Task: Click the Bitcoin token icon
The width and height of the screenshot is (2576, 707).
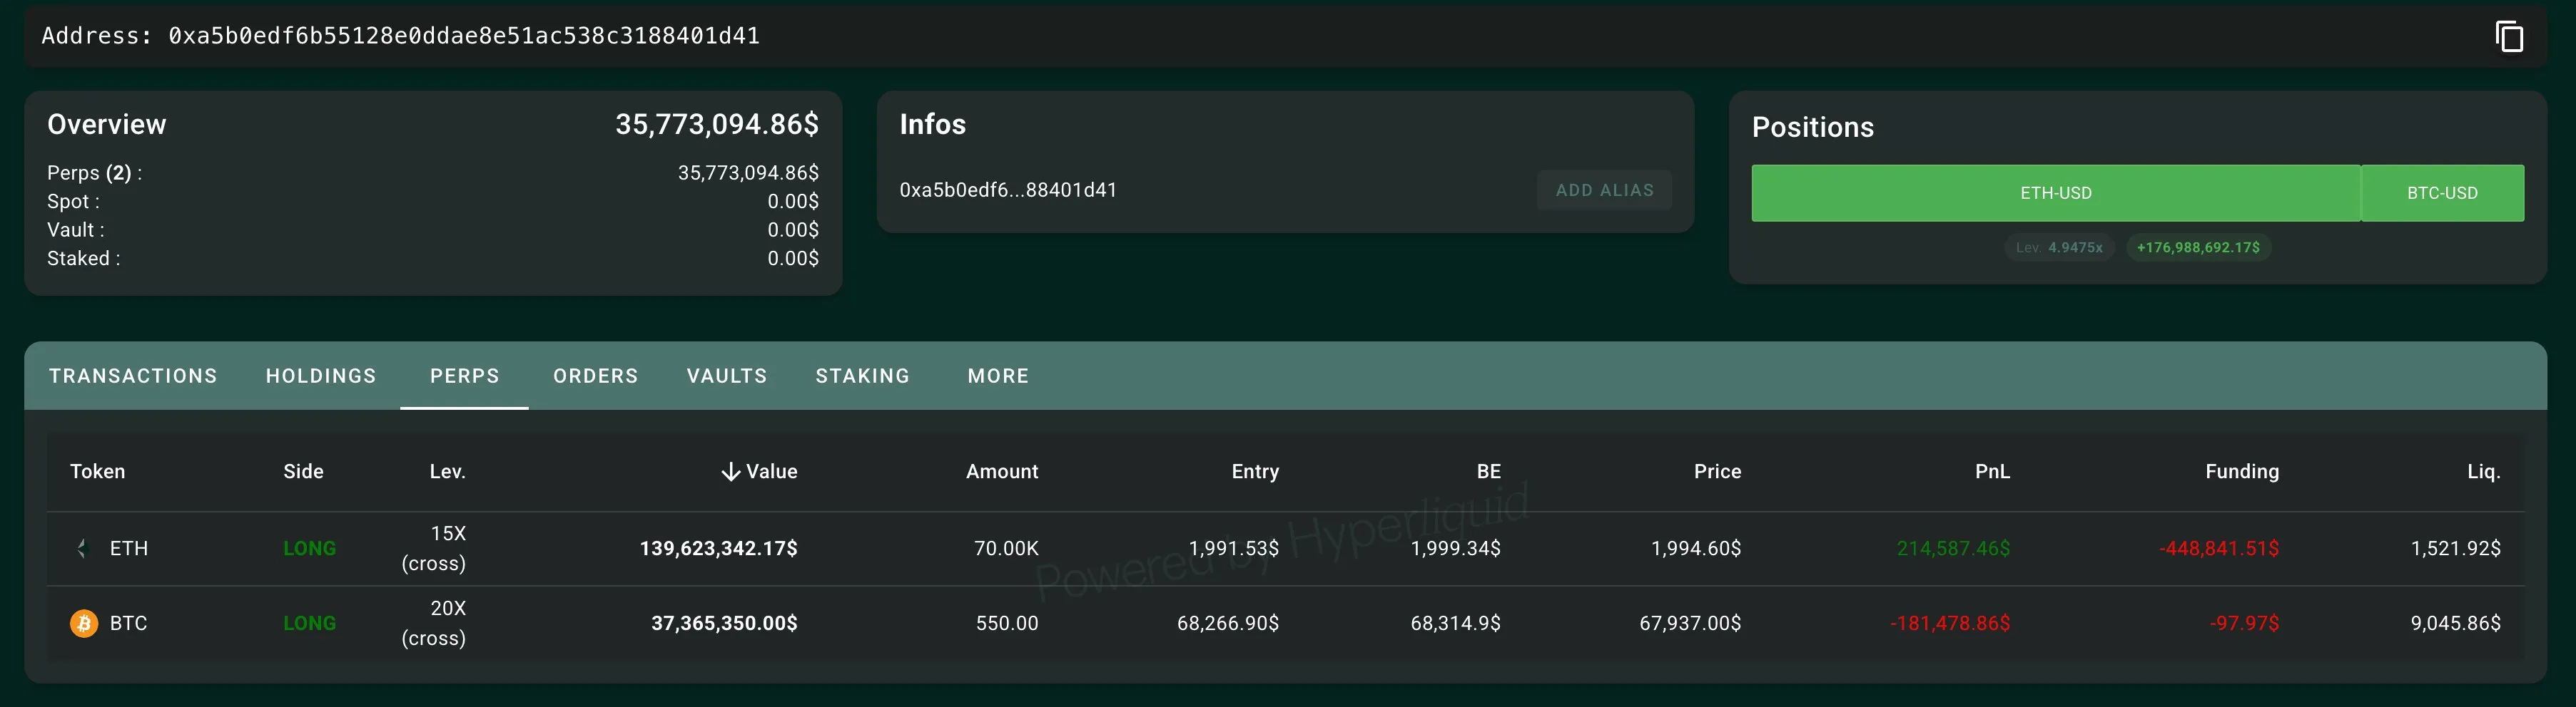Action: (84, 623)
